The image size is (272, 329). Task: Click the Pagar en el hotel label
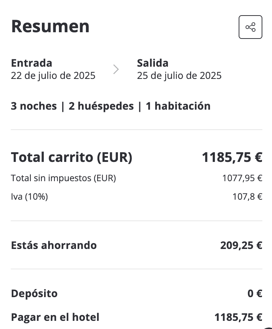[x=55, y=318]
